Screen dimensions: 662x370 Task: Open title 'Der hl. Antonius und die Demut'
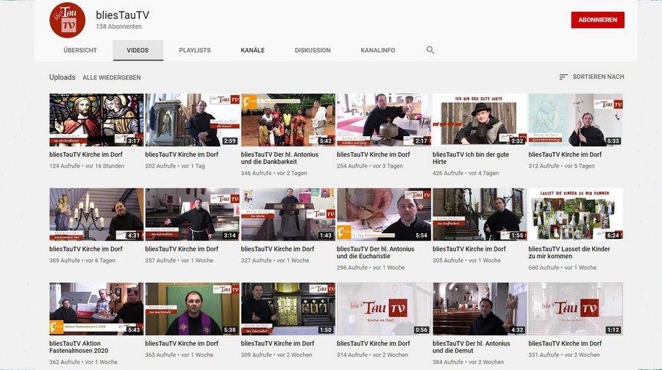pos(471,347)
